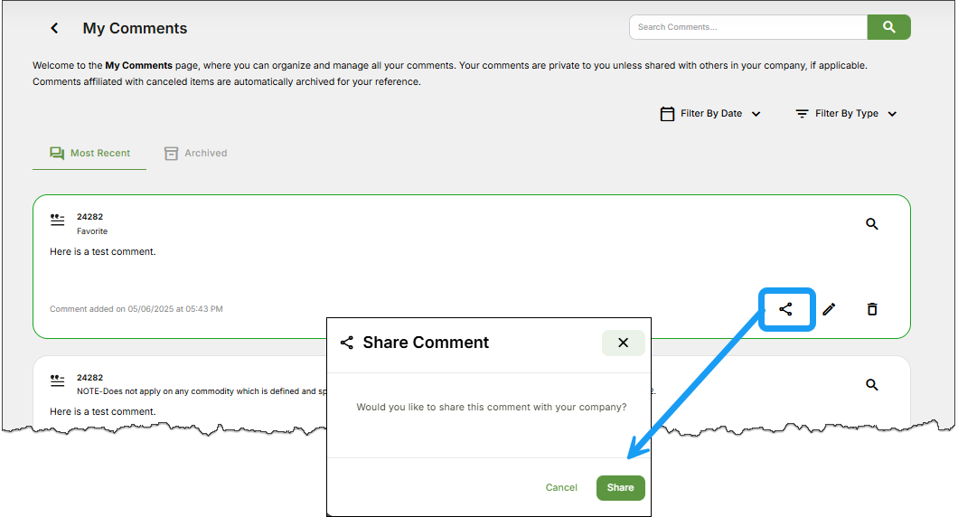Viewport: 958px width, 517px height.
Task: Click the share icon on first comment
Action: (785, 309)
